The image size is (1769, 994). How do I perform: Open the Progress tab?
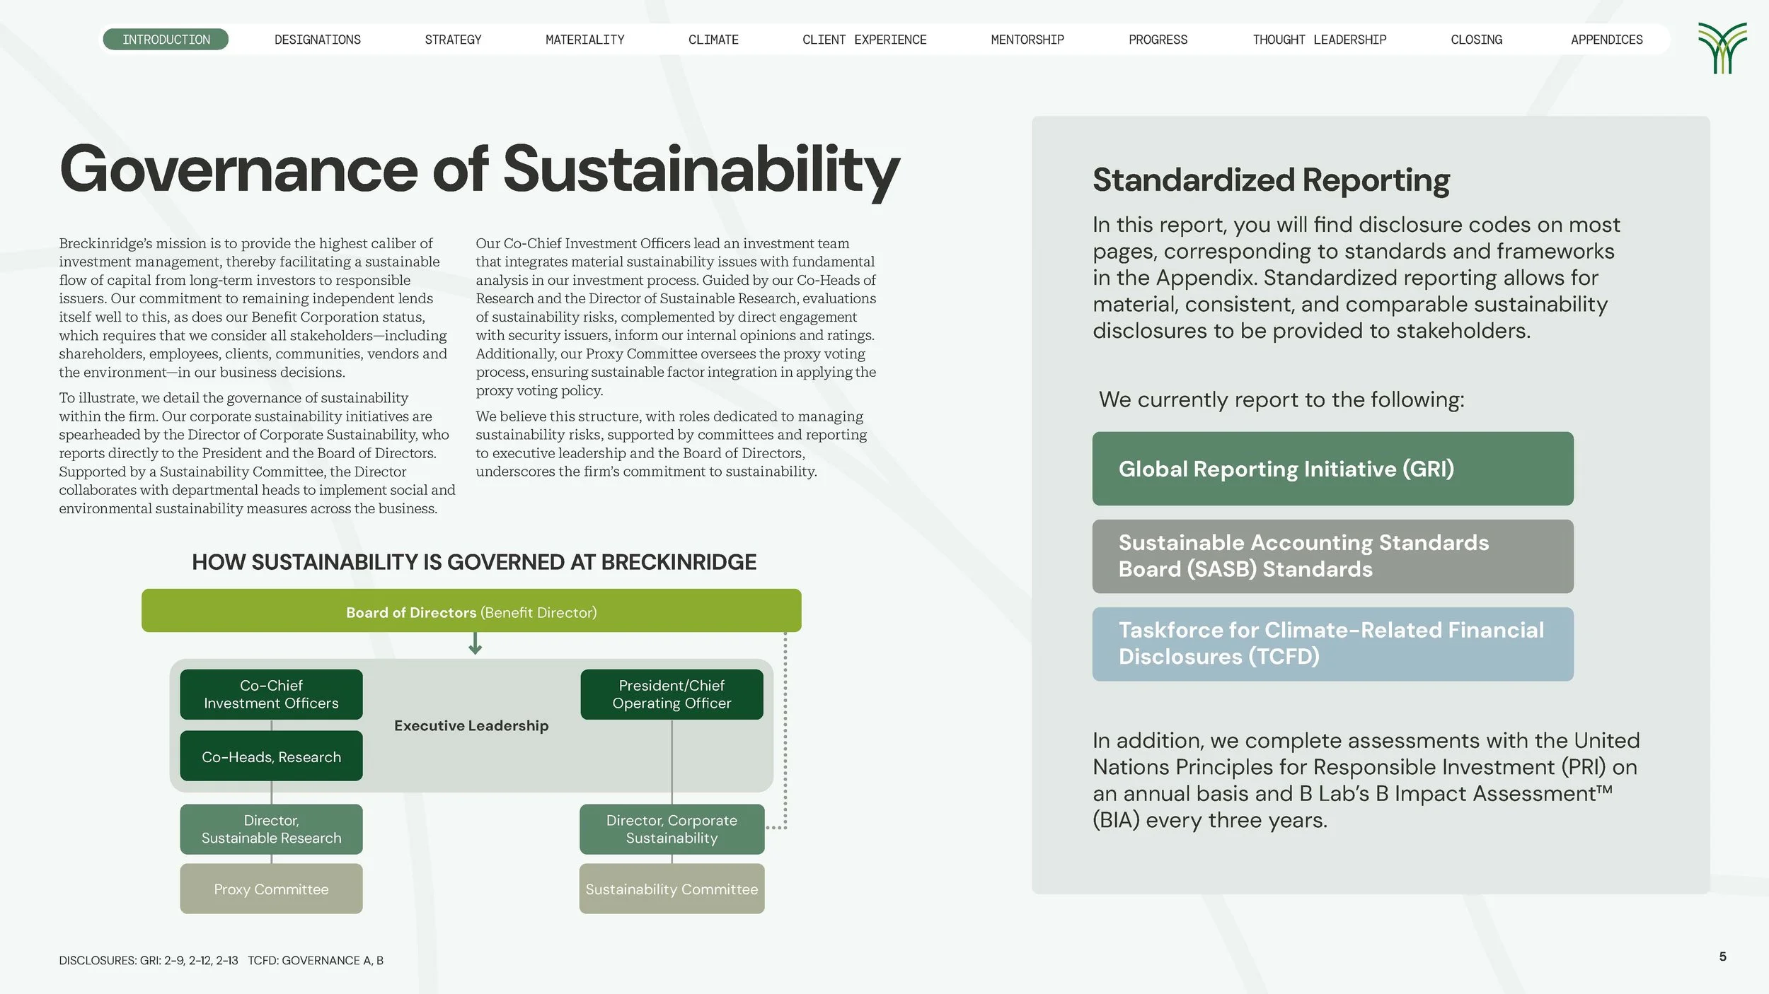[x=1158, y=40]
